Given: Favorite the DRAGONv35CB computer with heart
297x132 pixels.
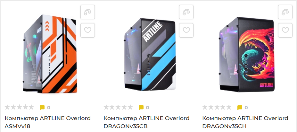Looking at the screenshot, I should (x=186, y=30).
